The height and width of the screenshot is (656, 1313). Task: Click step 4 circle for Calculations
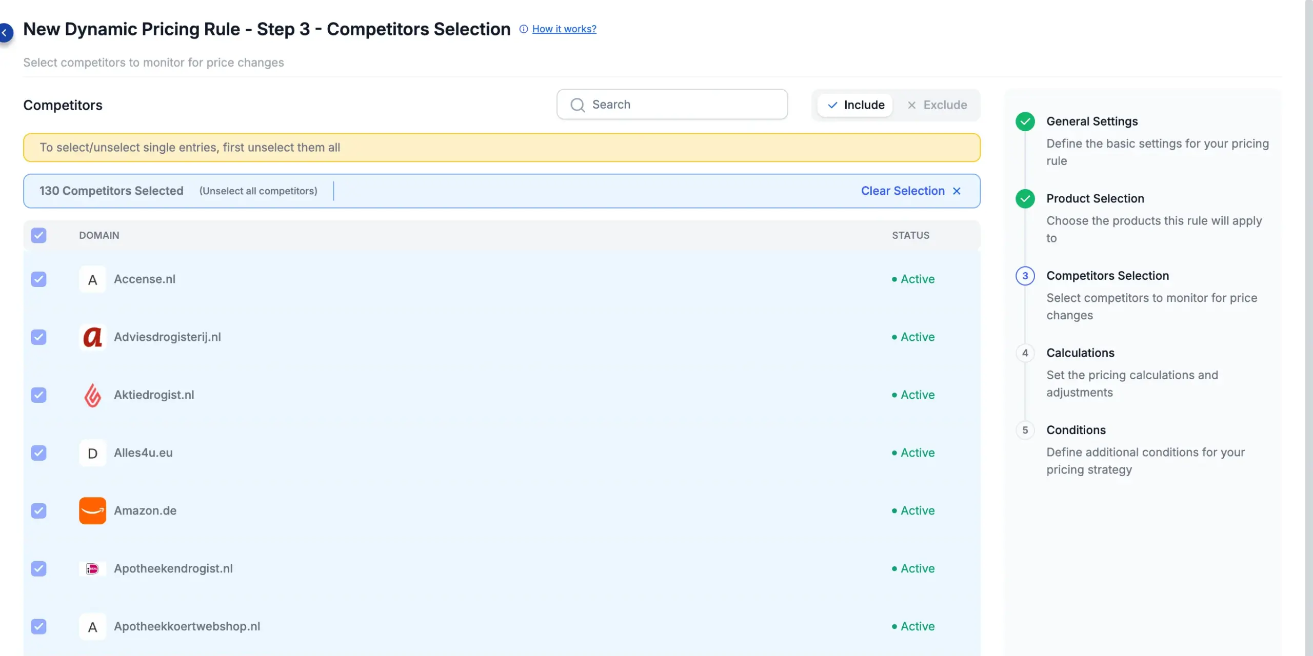click(1025, 353)
